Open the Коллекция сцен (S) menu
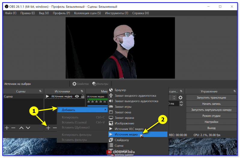Image resolution: width=240 pixels, height=158 pixels. pos(87,13)
